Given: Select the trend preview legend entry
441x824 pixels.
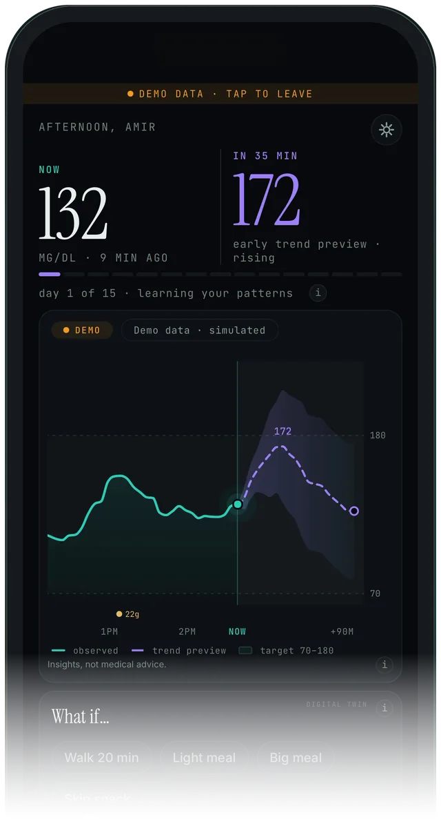Looking at the screenshot, I should (178, 651).
